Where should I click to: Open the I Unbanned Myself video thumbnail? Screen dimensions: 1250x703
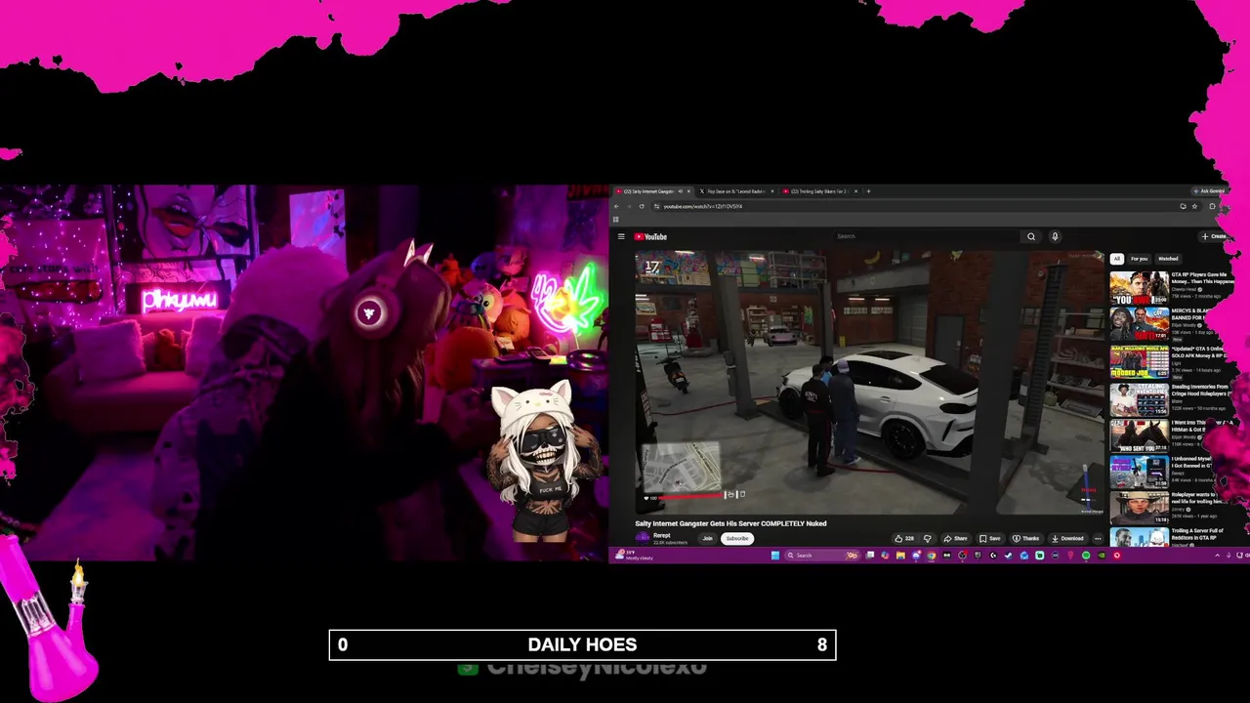1139,473
